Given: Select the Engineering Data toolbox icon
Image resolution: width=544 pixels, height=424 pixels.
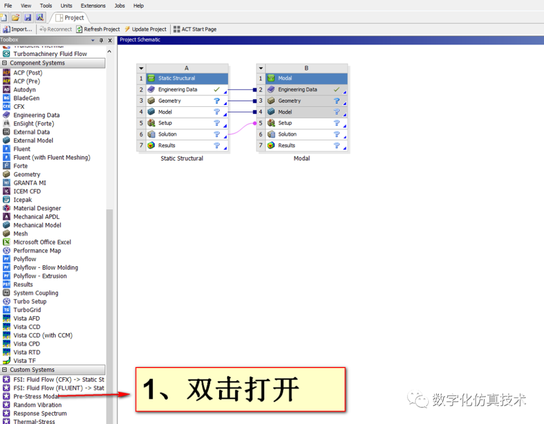Looking at the screenshot, I should pyautogui.click(x=6, y=115).
